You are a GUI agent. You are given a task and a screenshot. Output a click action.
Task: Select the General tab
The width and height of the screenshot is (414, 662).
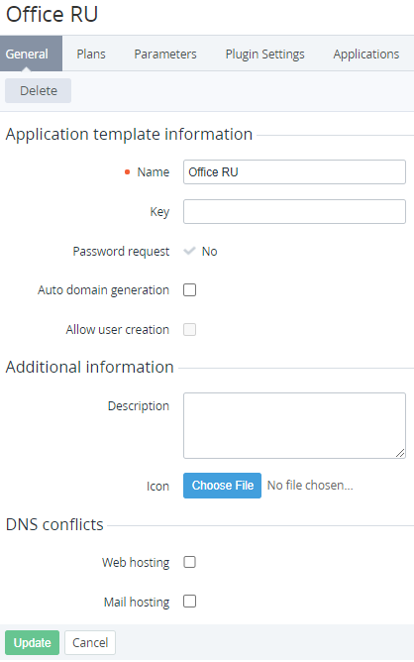[x=27, y=55]
